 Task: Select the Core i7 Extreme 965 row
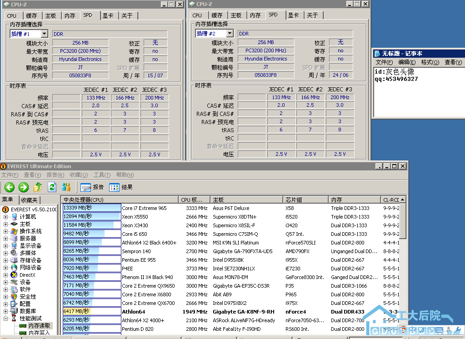(231, 208)
